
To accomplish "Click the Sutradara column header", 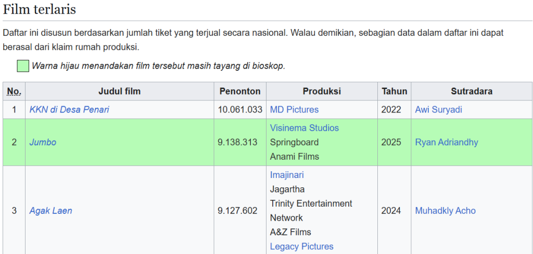I will [472, 91].
